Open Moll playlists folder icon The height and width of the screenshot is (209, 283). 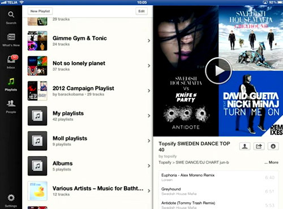(x=37, y=141)
